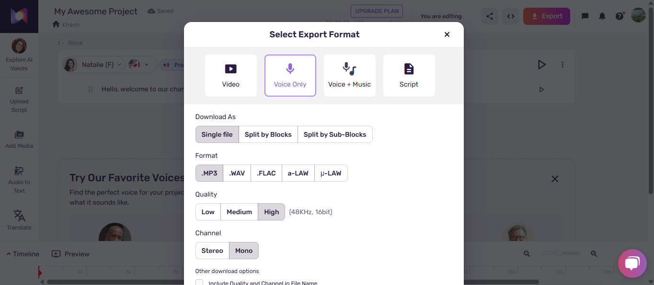Click the Upload Script sidebar icon
654x285 pixels.
point(19,99)
